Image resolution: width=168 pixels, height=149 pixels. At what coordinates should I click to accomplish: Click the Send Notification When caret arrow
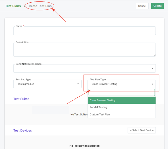[152, 68]
